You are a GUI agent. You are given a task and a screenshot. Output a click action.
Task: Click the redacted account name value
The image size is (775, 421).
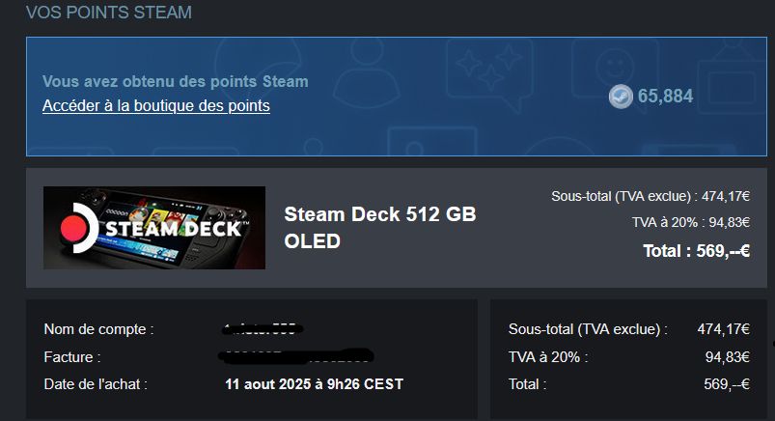point(262,329)
